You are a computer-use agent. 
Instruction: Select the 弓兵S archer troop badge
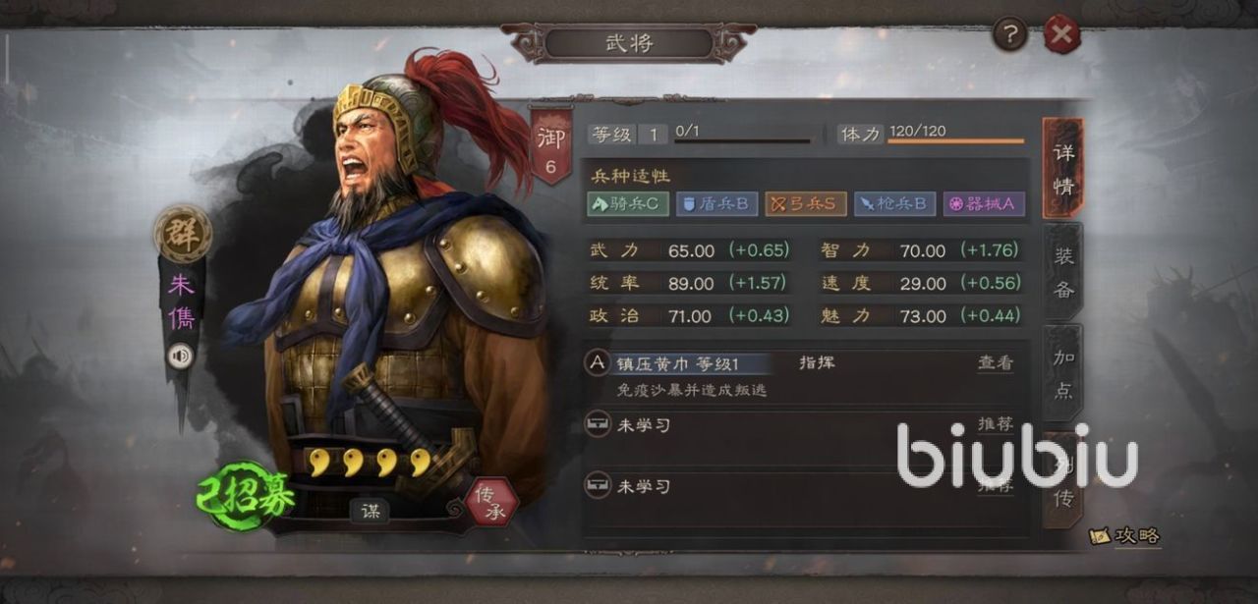pos(806,203)
